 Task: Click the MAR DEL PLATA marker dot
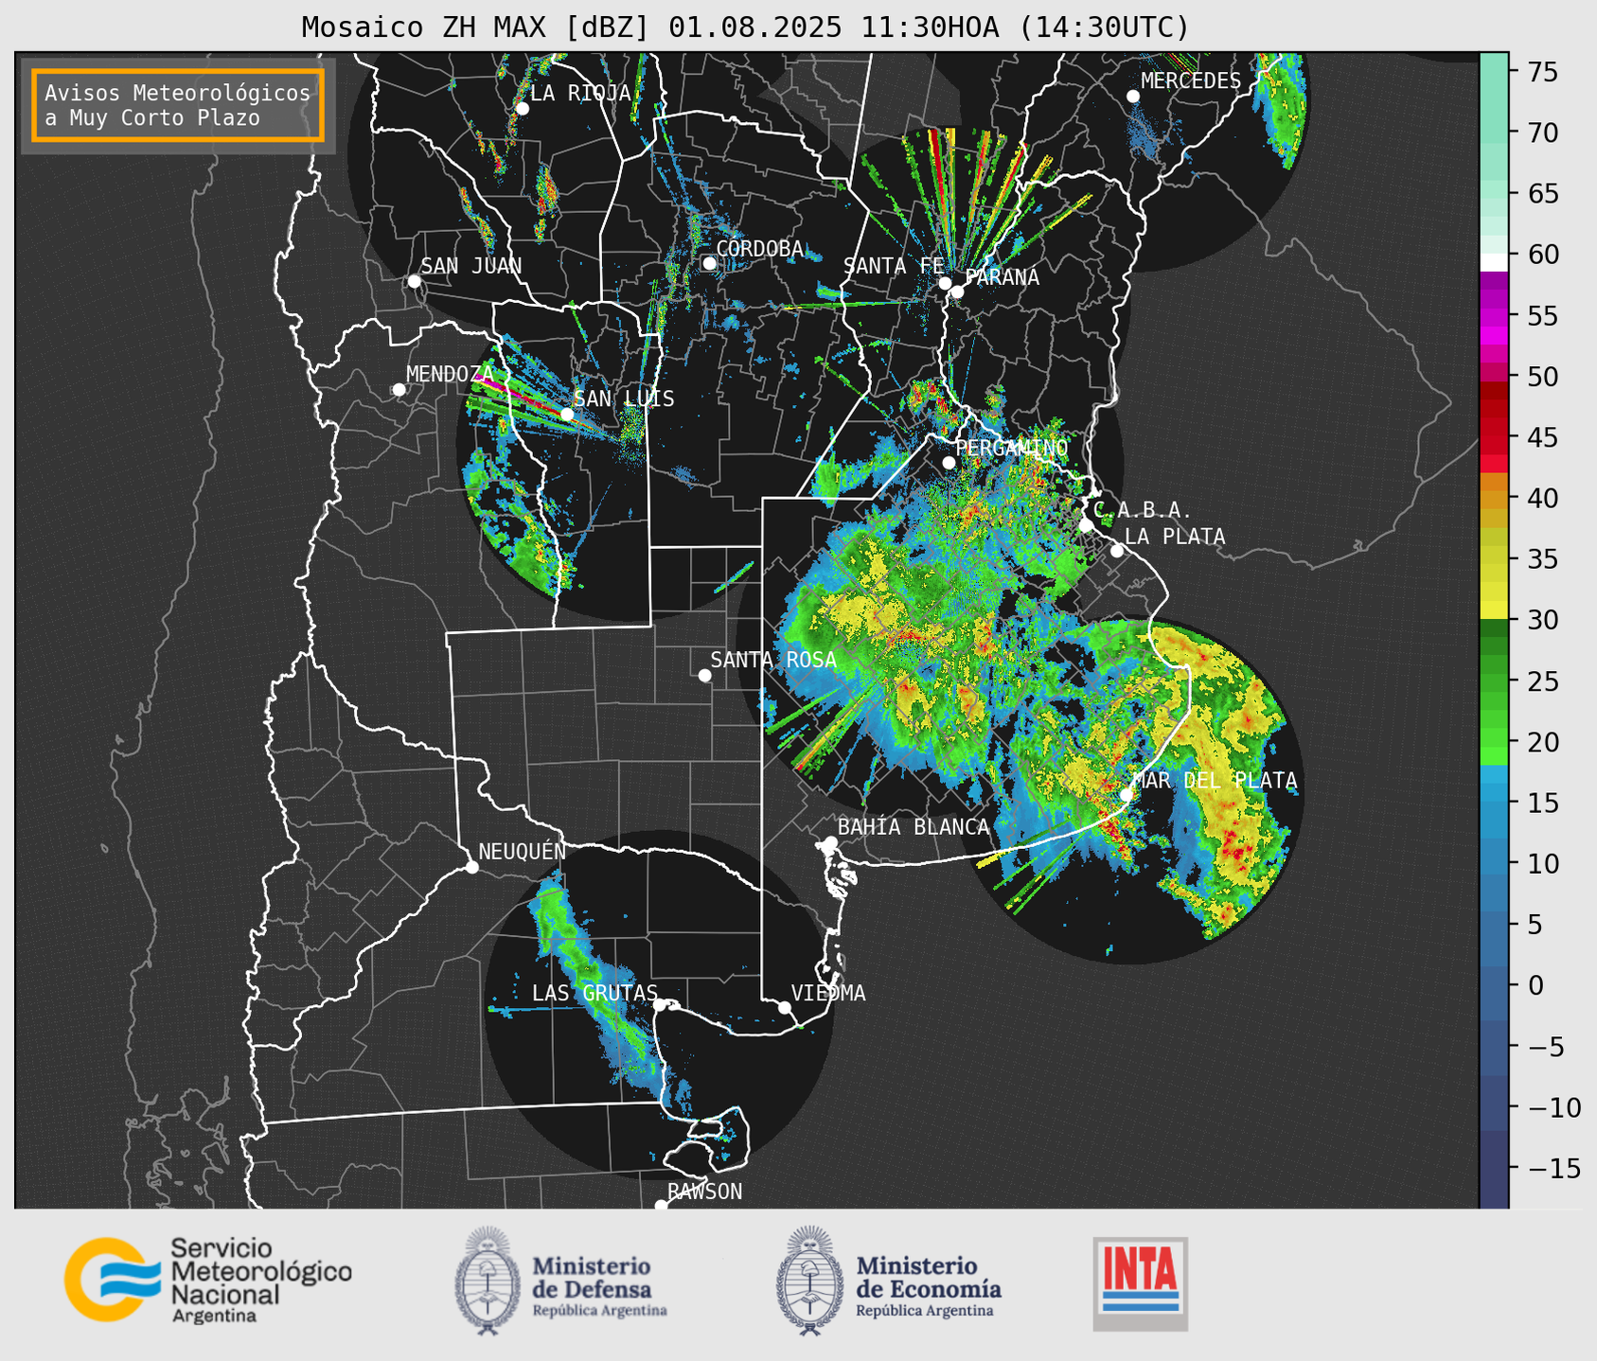[x=1127, y=794]
